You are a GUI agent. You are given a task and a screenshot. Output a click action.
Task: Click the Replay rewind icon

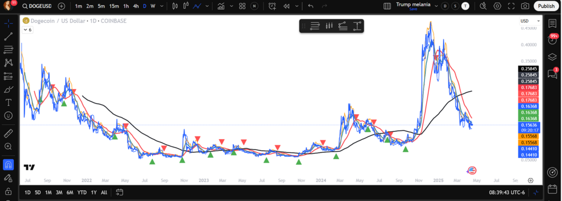coord(286,6)
